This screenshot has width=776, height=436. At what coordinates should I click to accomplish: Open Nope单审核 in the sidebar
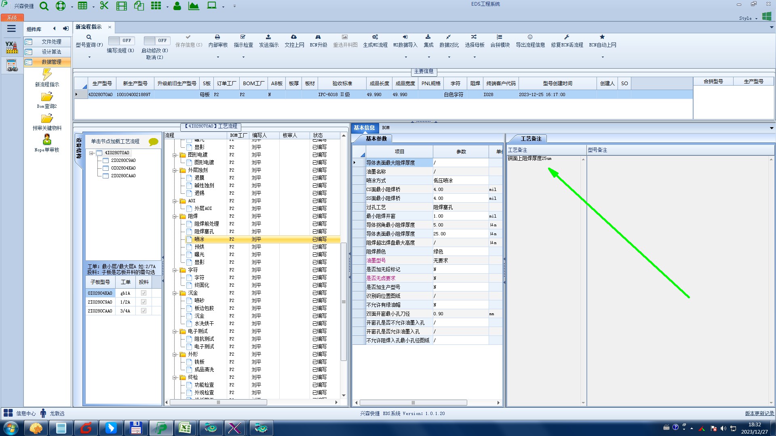click(47, 140)
